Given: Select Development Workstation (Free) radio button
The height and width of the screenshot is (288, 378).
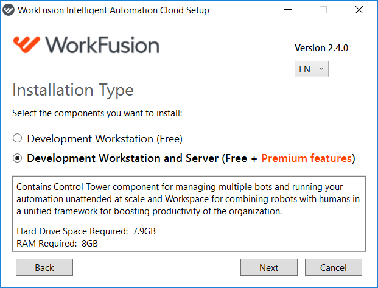Looking at the screenshot, I should coord(18,138).
